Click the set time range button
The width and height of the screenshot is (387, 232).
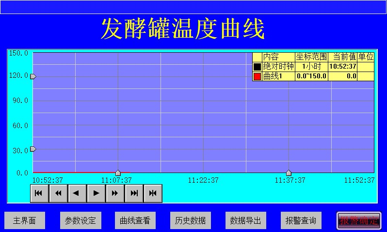[x=153, y=193]
